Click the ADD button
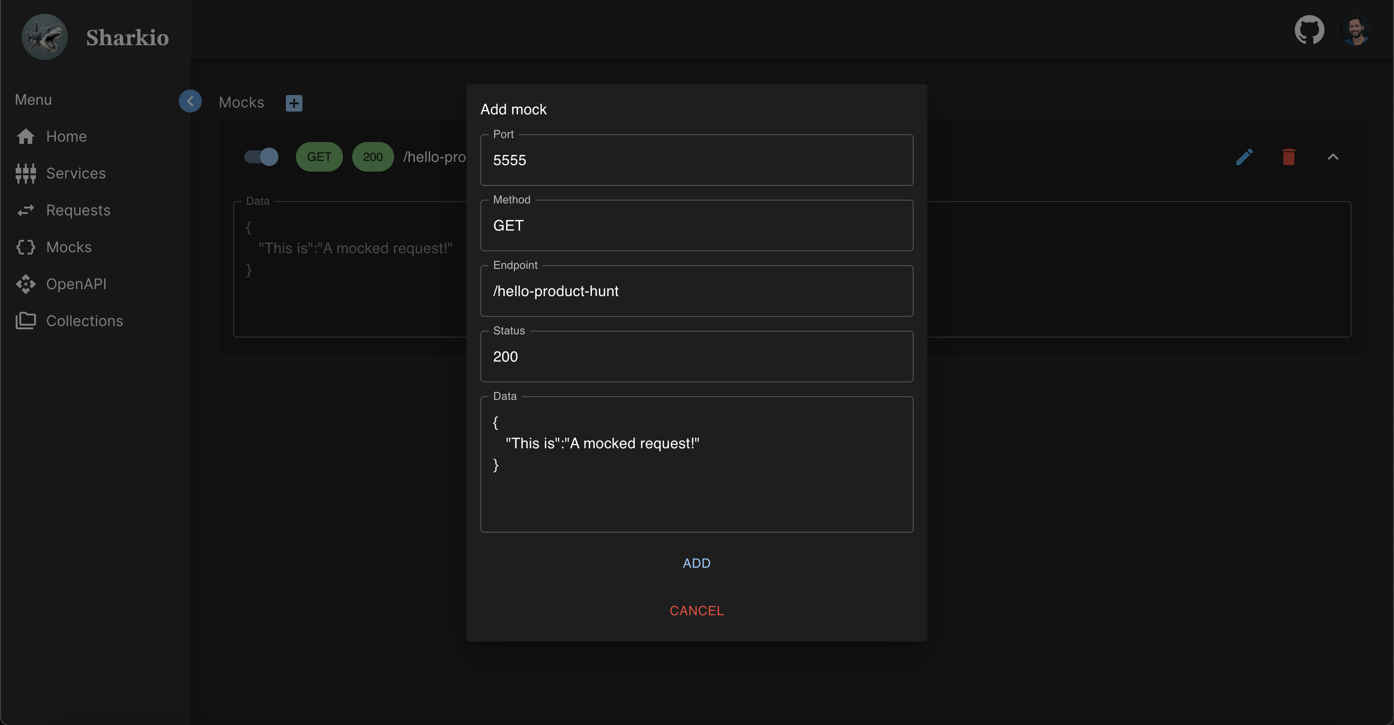 pos(697,563)
